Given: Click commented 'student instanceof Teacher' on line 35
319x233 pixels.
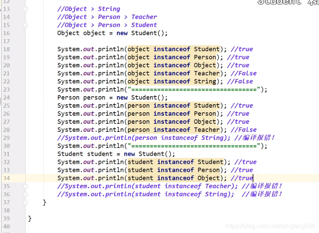Looking at the screenshot, I should pyautogui.click(x=183, y=186).
